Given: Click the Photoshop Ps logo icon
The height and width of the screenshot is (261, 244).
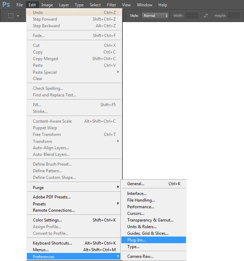Looking at the screenshot, I should point(6,5).
